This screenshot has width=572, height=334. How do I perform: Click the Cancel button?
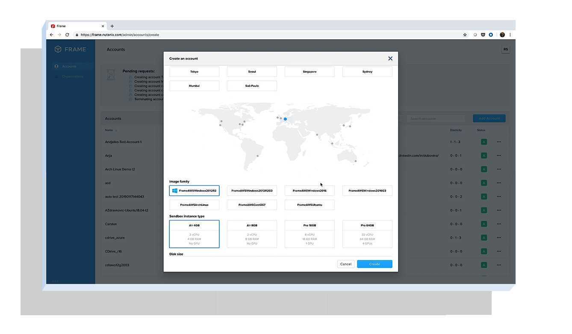click(x=346, y=264)
